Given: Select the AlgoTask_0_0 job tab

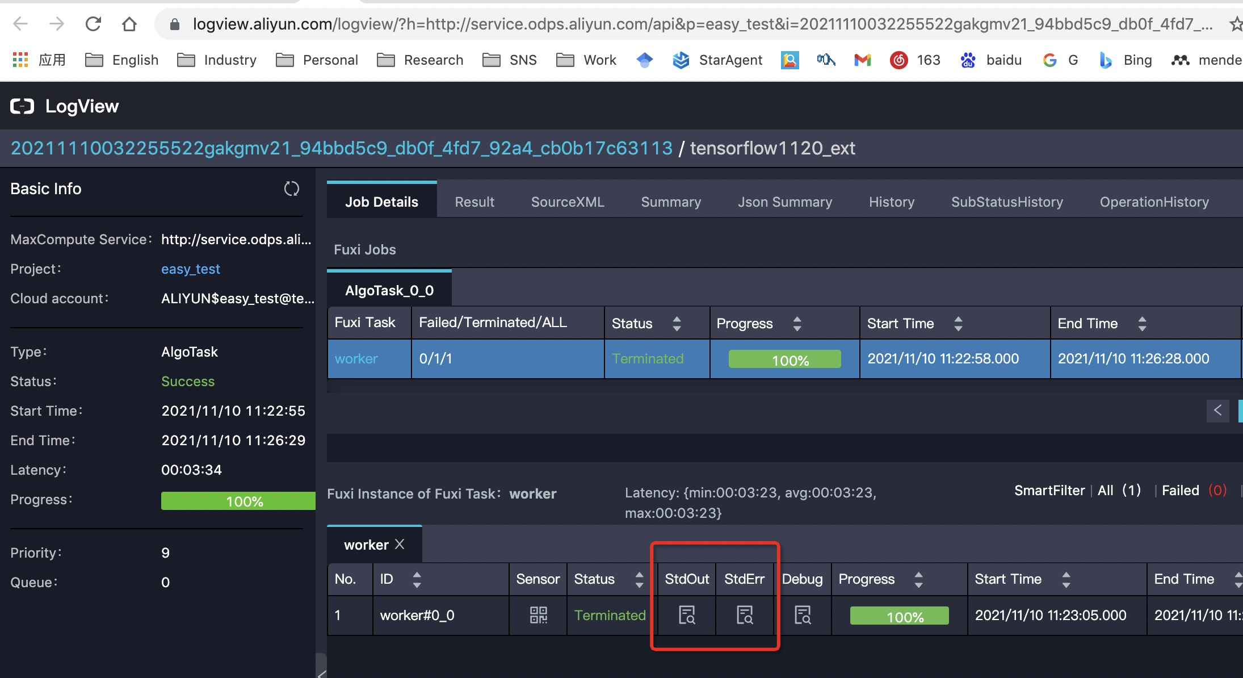Looking at the screenshot, I should tap(389, 291).
